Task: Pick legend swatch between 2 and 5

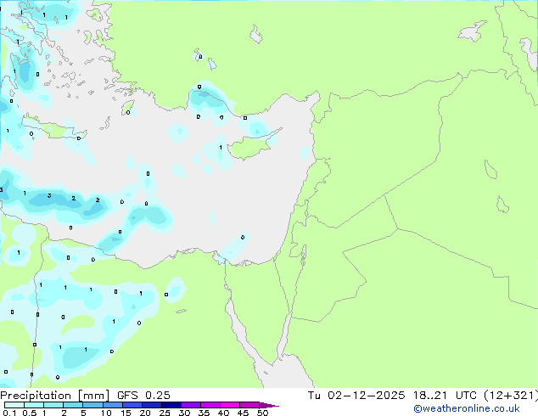Action: 73,405
